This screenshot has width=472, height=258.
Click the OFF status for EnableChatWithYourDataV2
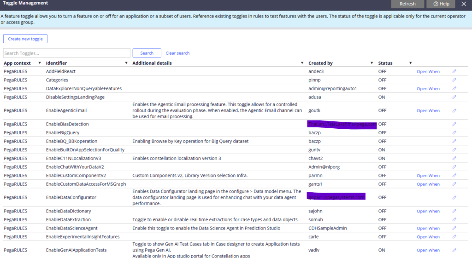382,166
